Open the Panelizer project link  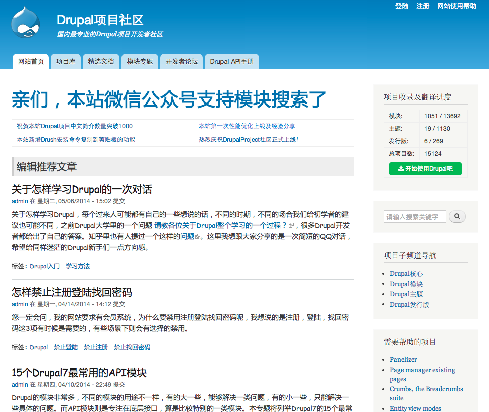coord(403,360)
